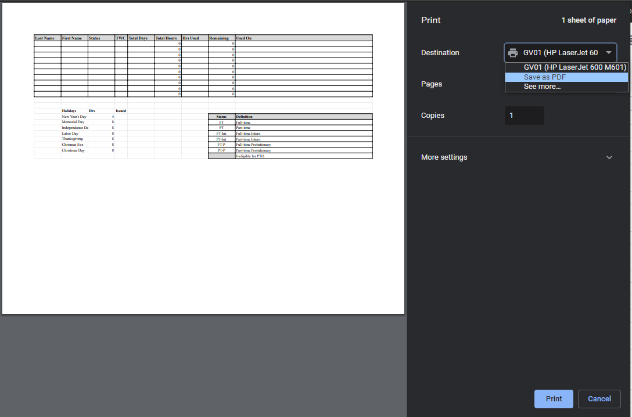The height and width of the screenshot is (417, 632).
Task: Choose "See more..." in destination list
Action: [x=542, y=87]
